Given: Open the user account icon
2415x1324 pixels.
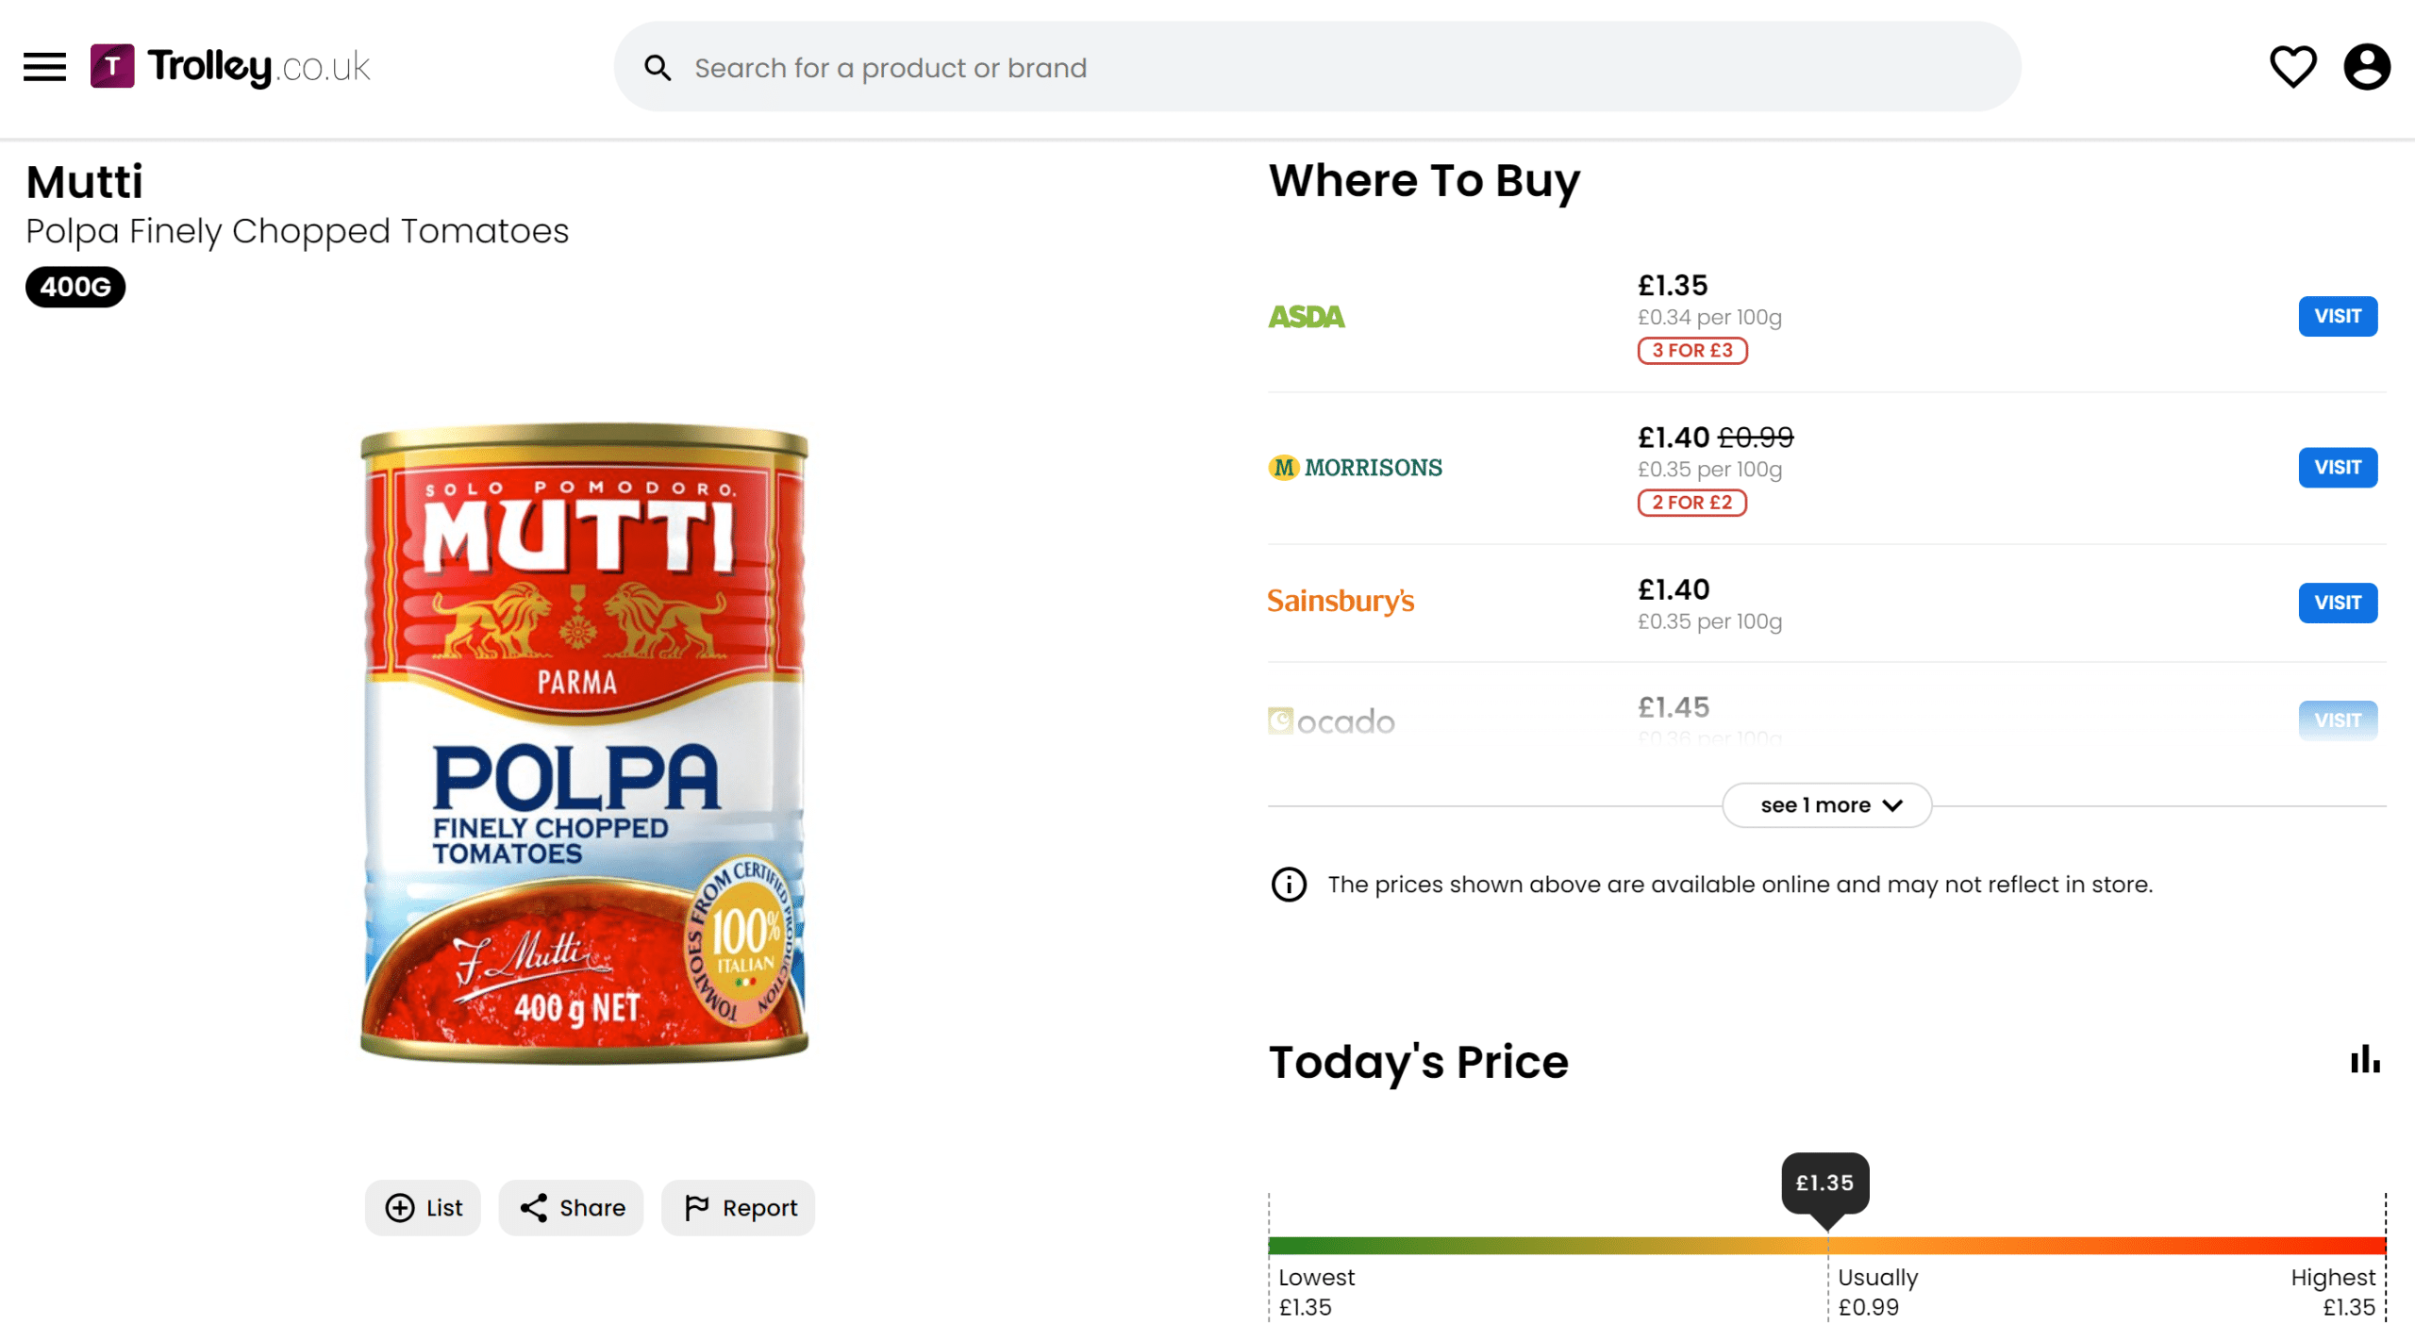Looking at the screenshot, I should pos(2367,67).
